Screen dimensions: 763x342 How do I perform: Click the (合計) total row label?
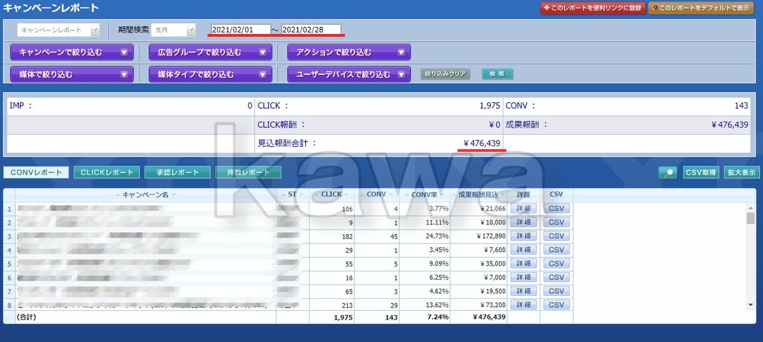(x=27, y=317)
